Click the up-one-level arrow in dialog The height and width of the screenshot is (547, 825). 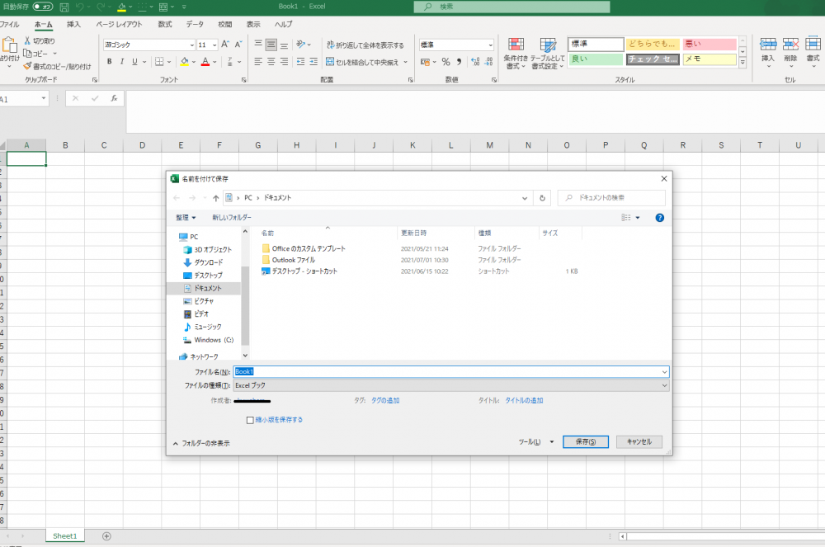215,198
